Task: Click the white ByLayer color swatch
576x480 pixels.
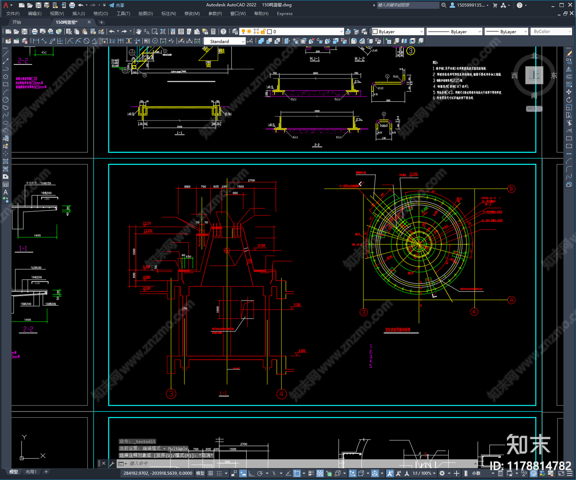Action: (x=375, y=32)
